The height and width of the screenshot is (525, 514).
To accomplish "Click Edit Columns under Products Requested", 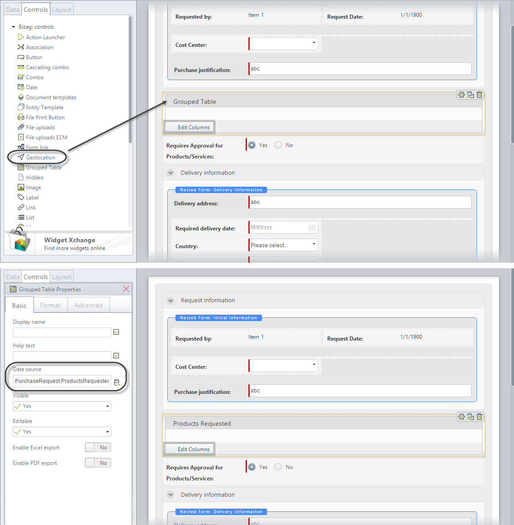I will click(x=189, y=449).
